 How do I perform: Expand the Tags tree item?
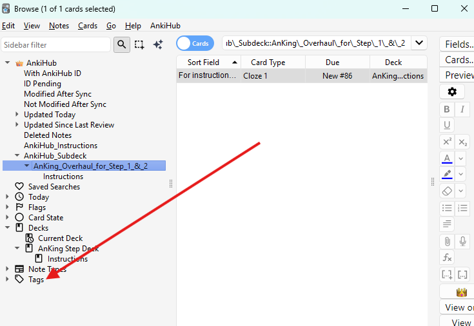click(x=8, y=280)
